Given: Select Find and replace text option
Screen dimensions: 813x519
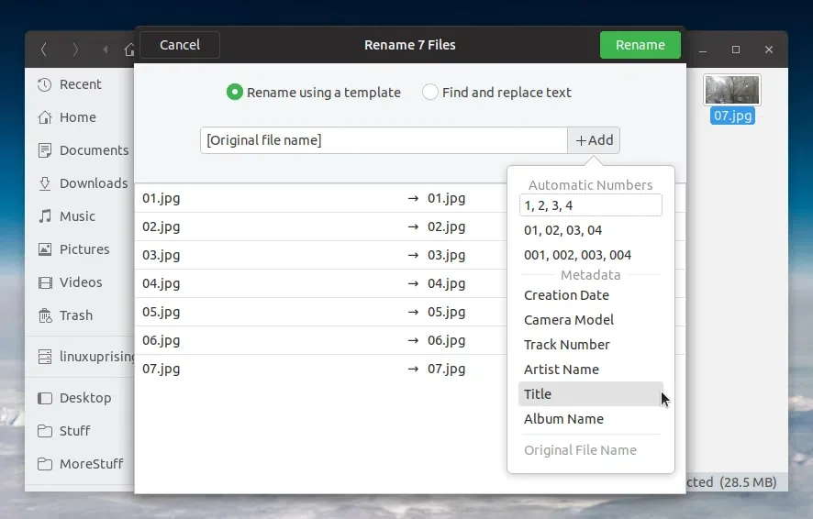Looking at the screenshot, I should (x=430, y=93).
